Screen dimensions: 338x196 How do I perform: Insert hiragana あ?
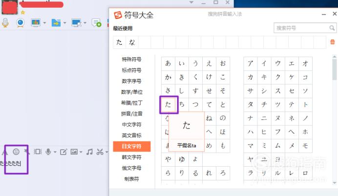[x=168, y=63]
